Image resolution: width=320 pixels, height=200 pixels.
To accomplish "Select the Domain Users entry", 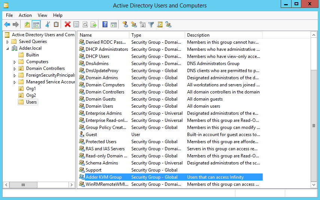I will click(100, 106).
